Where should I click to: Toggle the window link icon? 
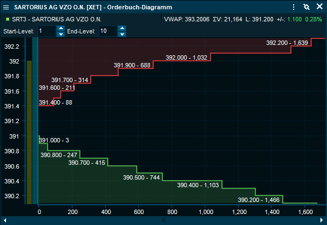306,7
